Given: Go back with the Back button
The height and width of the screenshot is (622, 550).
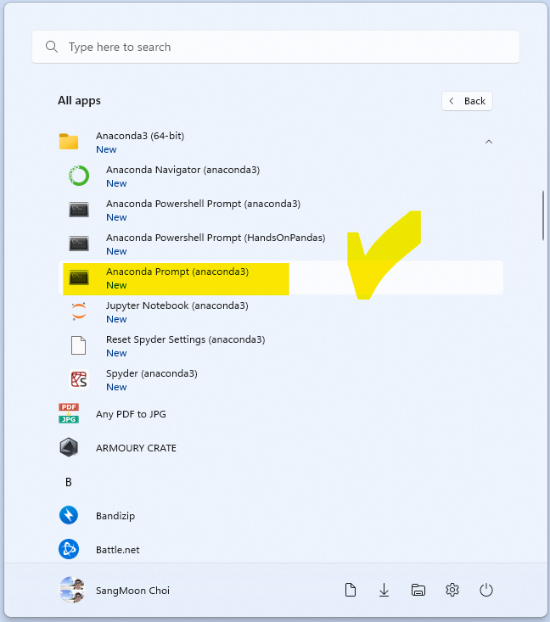Looking at the screenshot, I should point(467,101).
